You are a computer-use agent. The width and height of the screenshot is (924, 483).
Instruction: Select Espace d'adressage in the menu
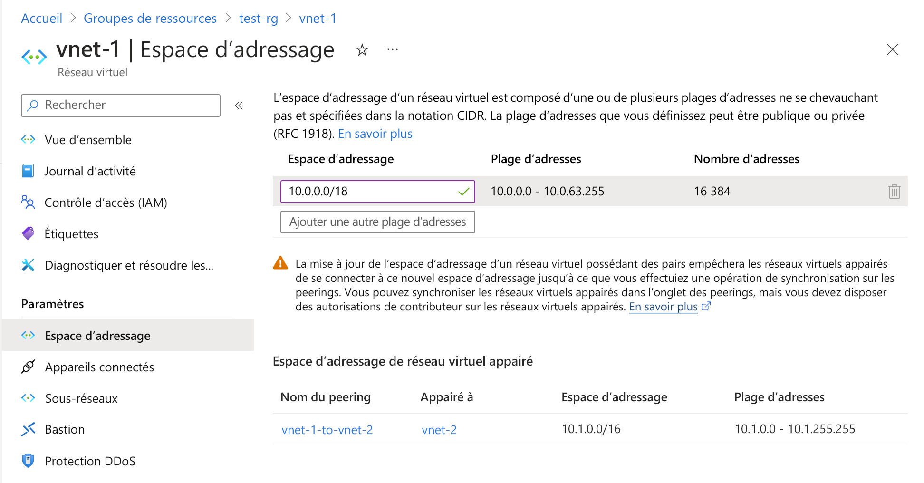pos(97,335)
